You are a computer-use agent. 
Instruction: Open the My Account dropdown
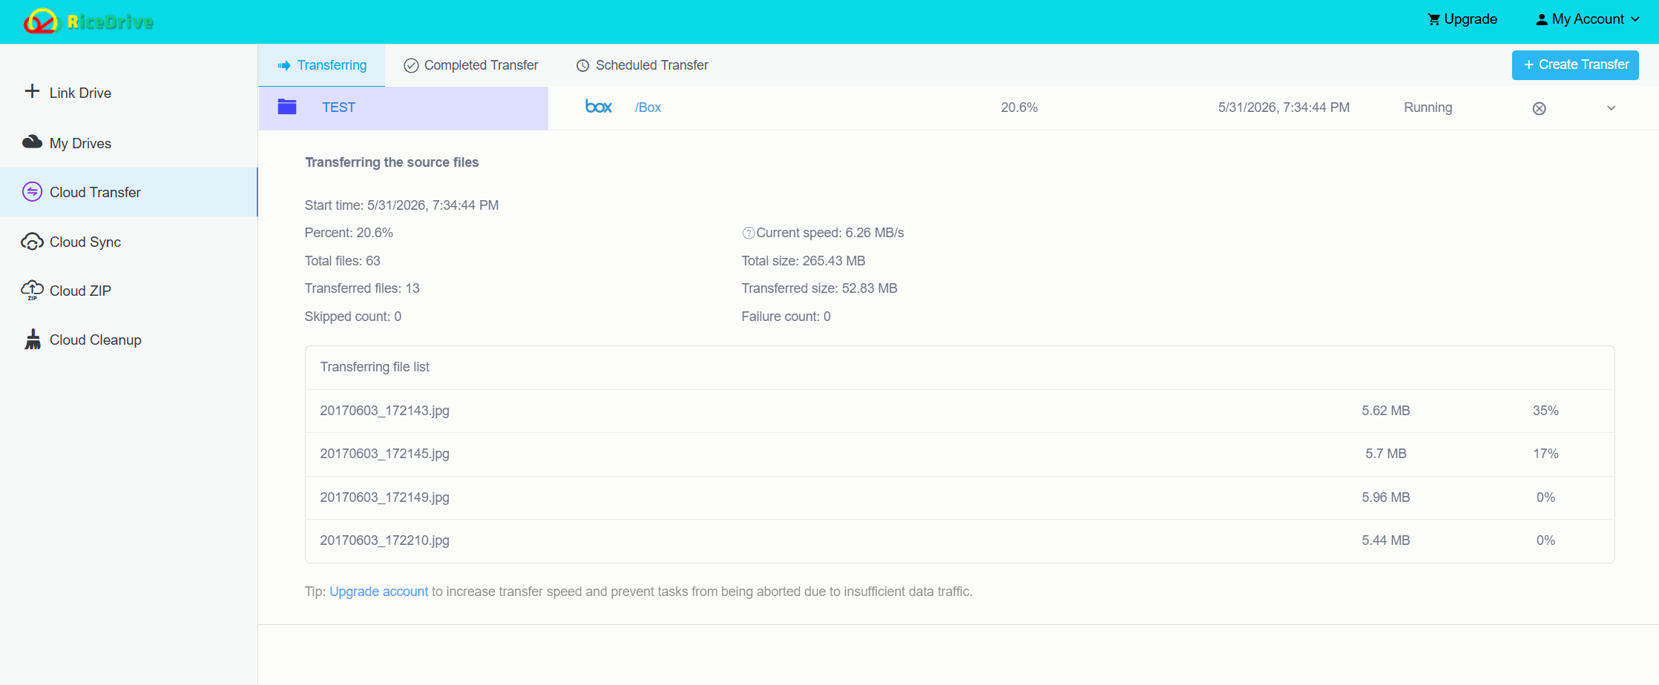click(x=1588, y=20)
